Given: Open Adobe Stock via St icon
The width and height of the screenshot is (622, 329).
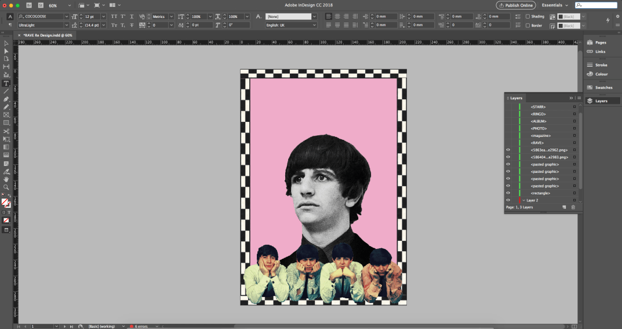Looking at the screenshot, I should pos(41,5).
